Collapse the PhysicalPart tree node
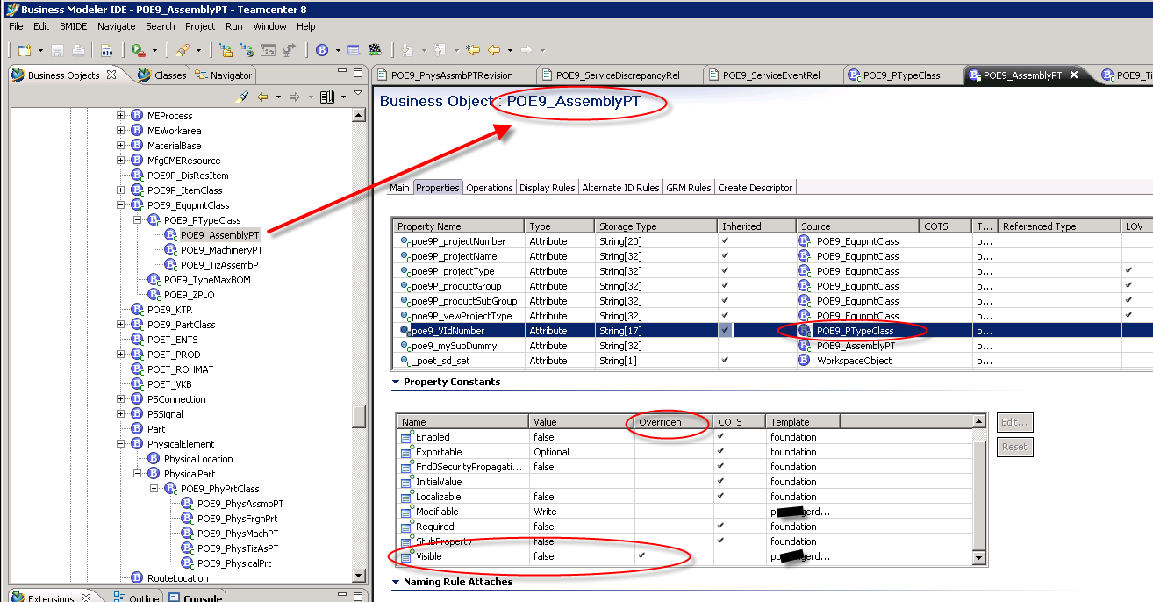Screen dimensions: 1153x602 pyautogui.click(x=138, y=474)
